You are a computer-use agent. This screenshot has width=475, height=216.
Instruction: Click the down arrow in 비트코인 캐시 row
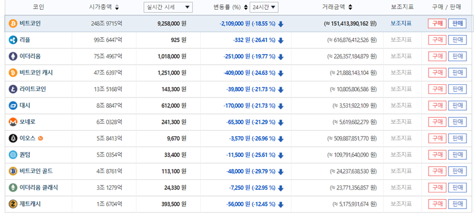[x=281, y=73]
